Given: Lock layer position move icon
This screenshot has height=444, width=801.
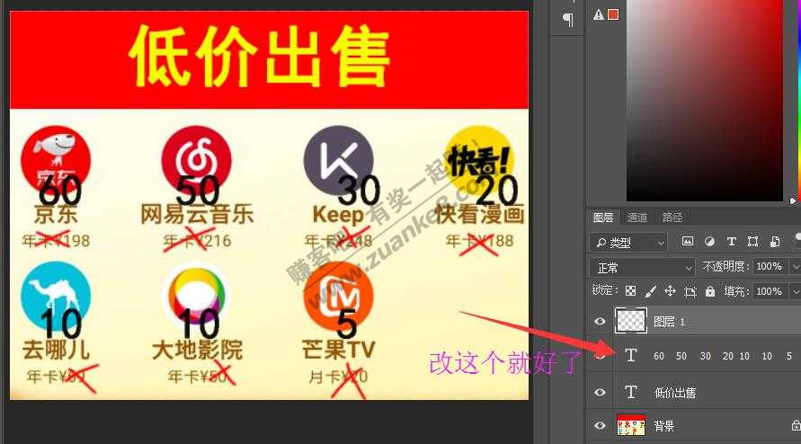Looking at the screenshot, I should pos(670,291).
